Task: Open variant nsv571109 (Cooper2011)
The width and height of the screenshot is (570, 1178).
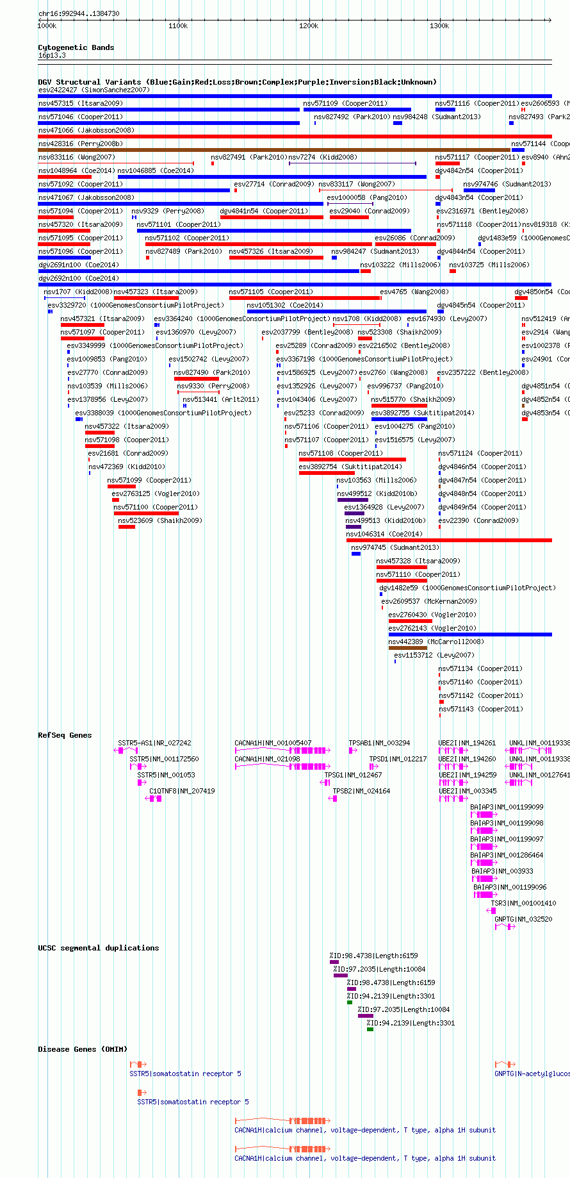Action: click(345, 103)
